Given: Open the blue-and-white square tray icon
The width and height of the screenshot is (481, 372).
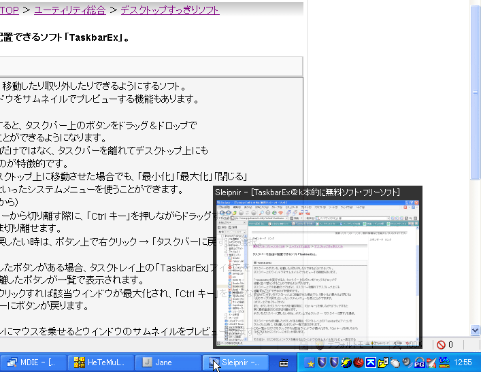Looking at the screenshot, I should tap(371, 362).
